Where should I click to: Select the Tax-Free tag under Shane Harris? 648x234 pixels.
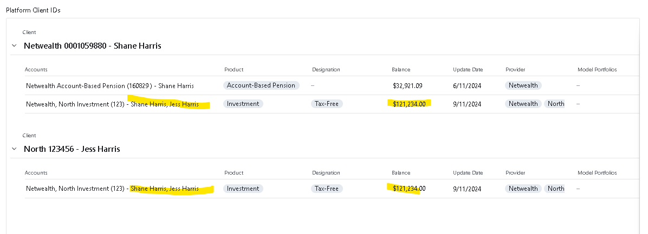pyautogui.click(x=327, y=104)
